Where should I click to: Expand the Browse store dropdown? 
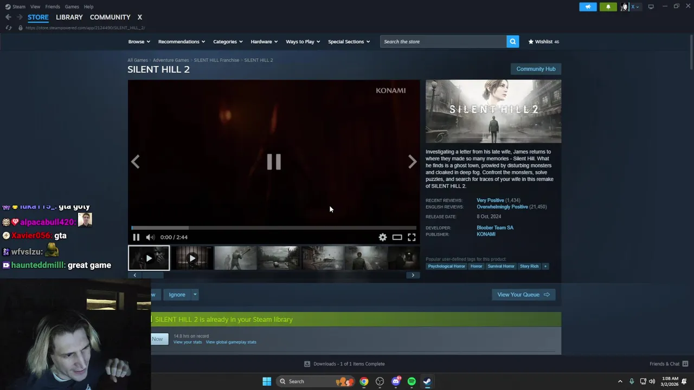(x=139, y=42)
